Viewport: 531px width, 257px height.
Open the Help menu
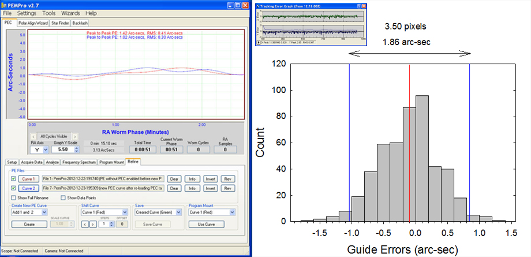[91, 13]
